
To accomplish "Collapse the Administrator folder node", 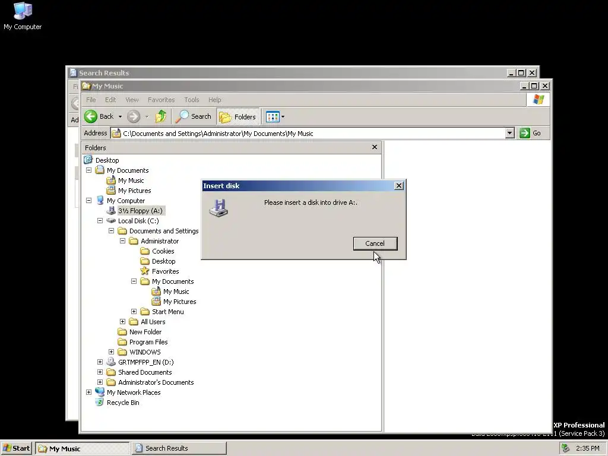I will [122, 241].
